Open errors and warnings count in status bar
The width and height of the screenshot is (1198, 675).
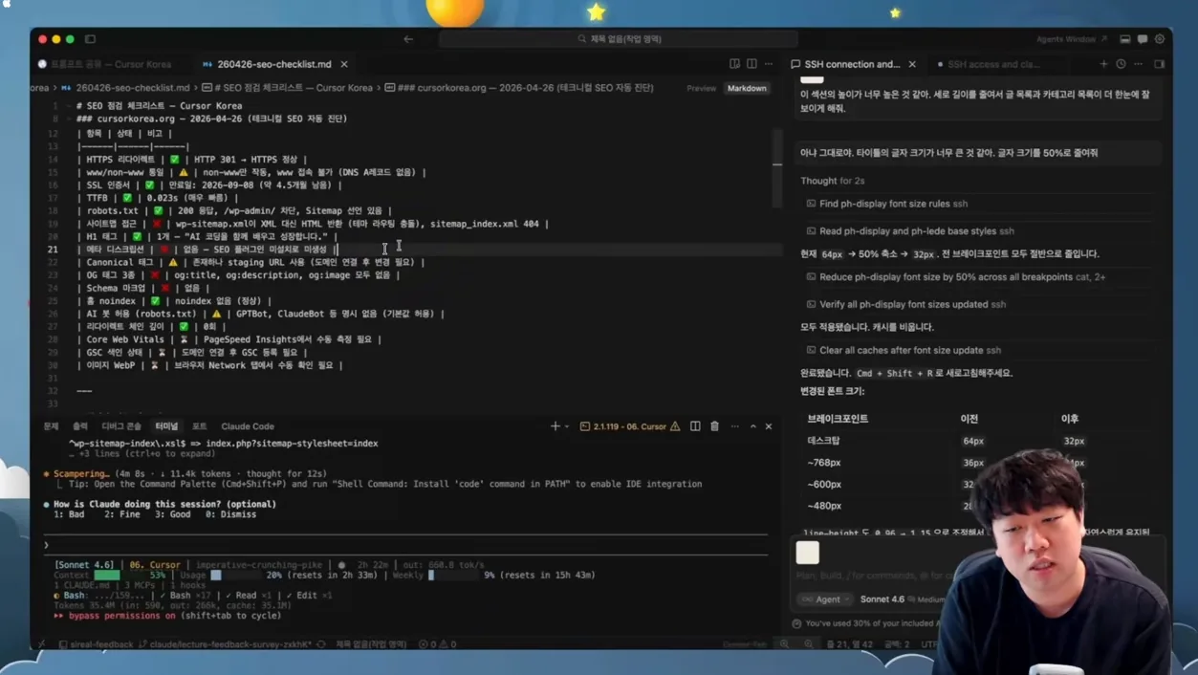437,644
